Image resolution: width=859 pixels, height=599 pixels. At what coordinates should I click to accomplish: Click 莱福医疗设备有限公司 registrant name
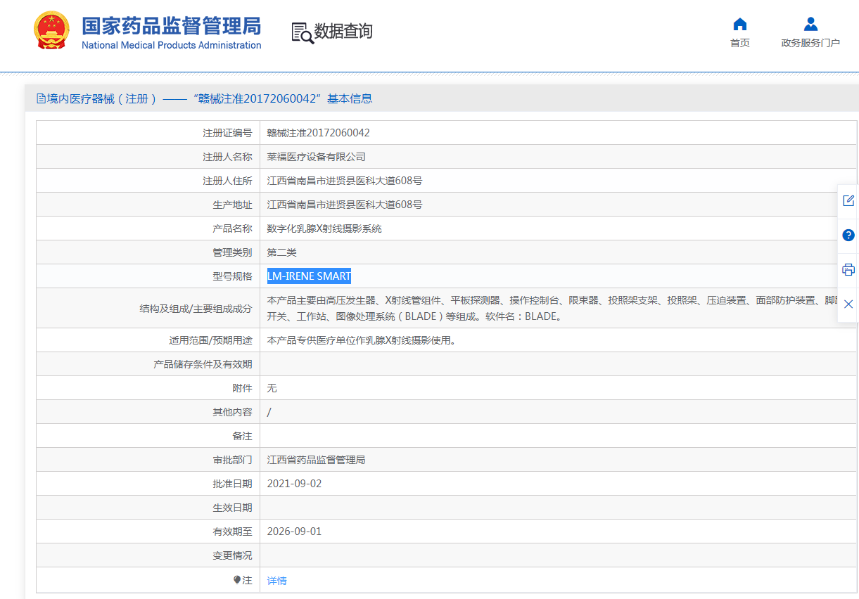(317, 157)
